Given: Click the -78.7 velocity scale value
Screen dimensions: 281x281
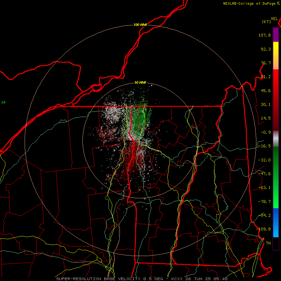Looking at the screenshot, I should (x=264, y=202).
